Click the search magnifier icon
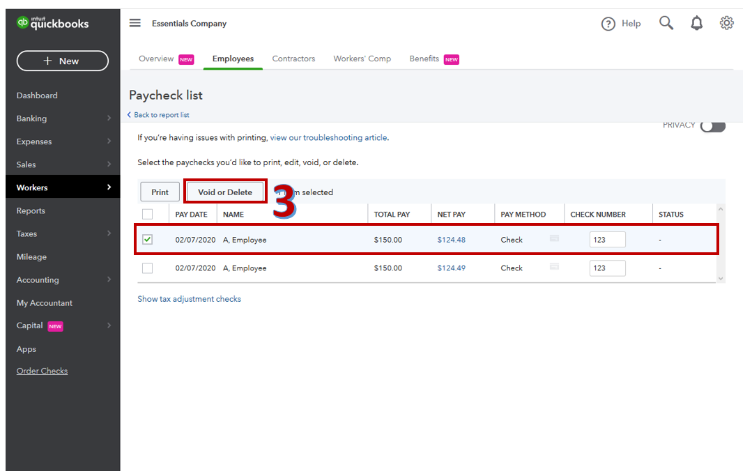This screenshot has height=476, width=752. [x=666, y=23]
